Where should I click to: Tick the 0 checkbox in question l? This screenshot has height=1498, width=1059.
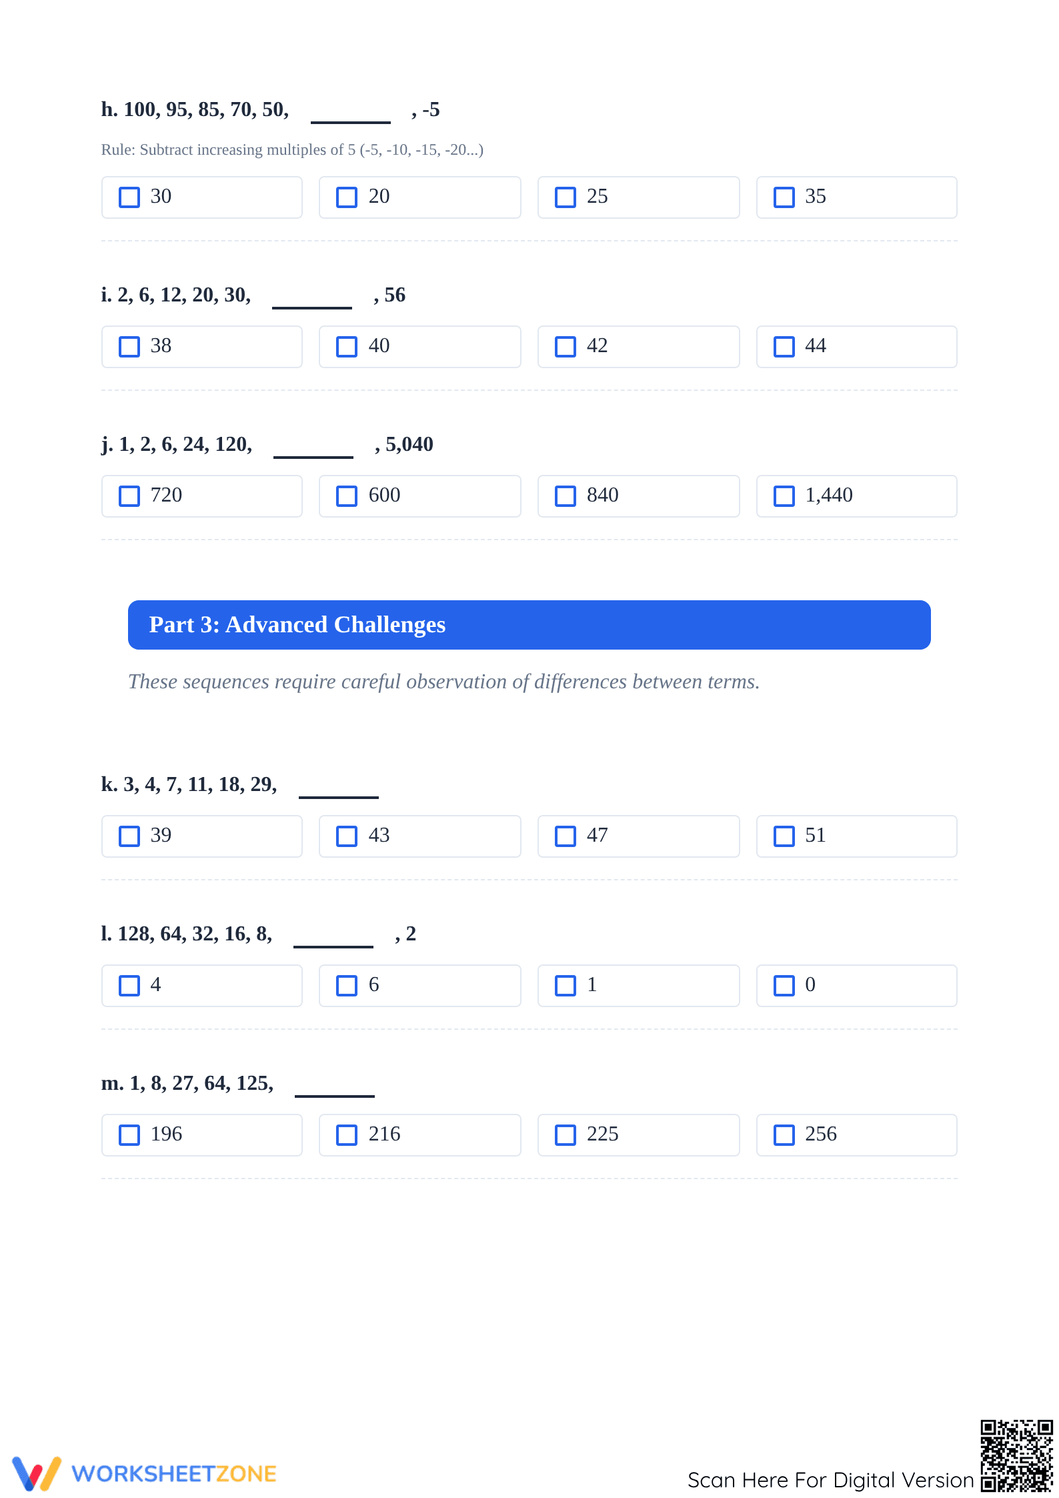pyautogui.click(x=784, y=986)
